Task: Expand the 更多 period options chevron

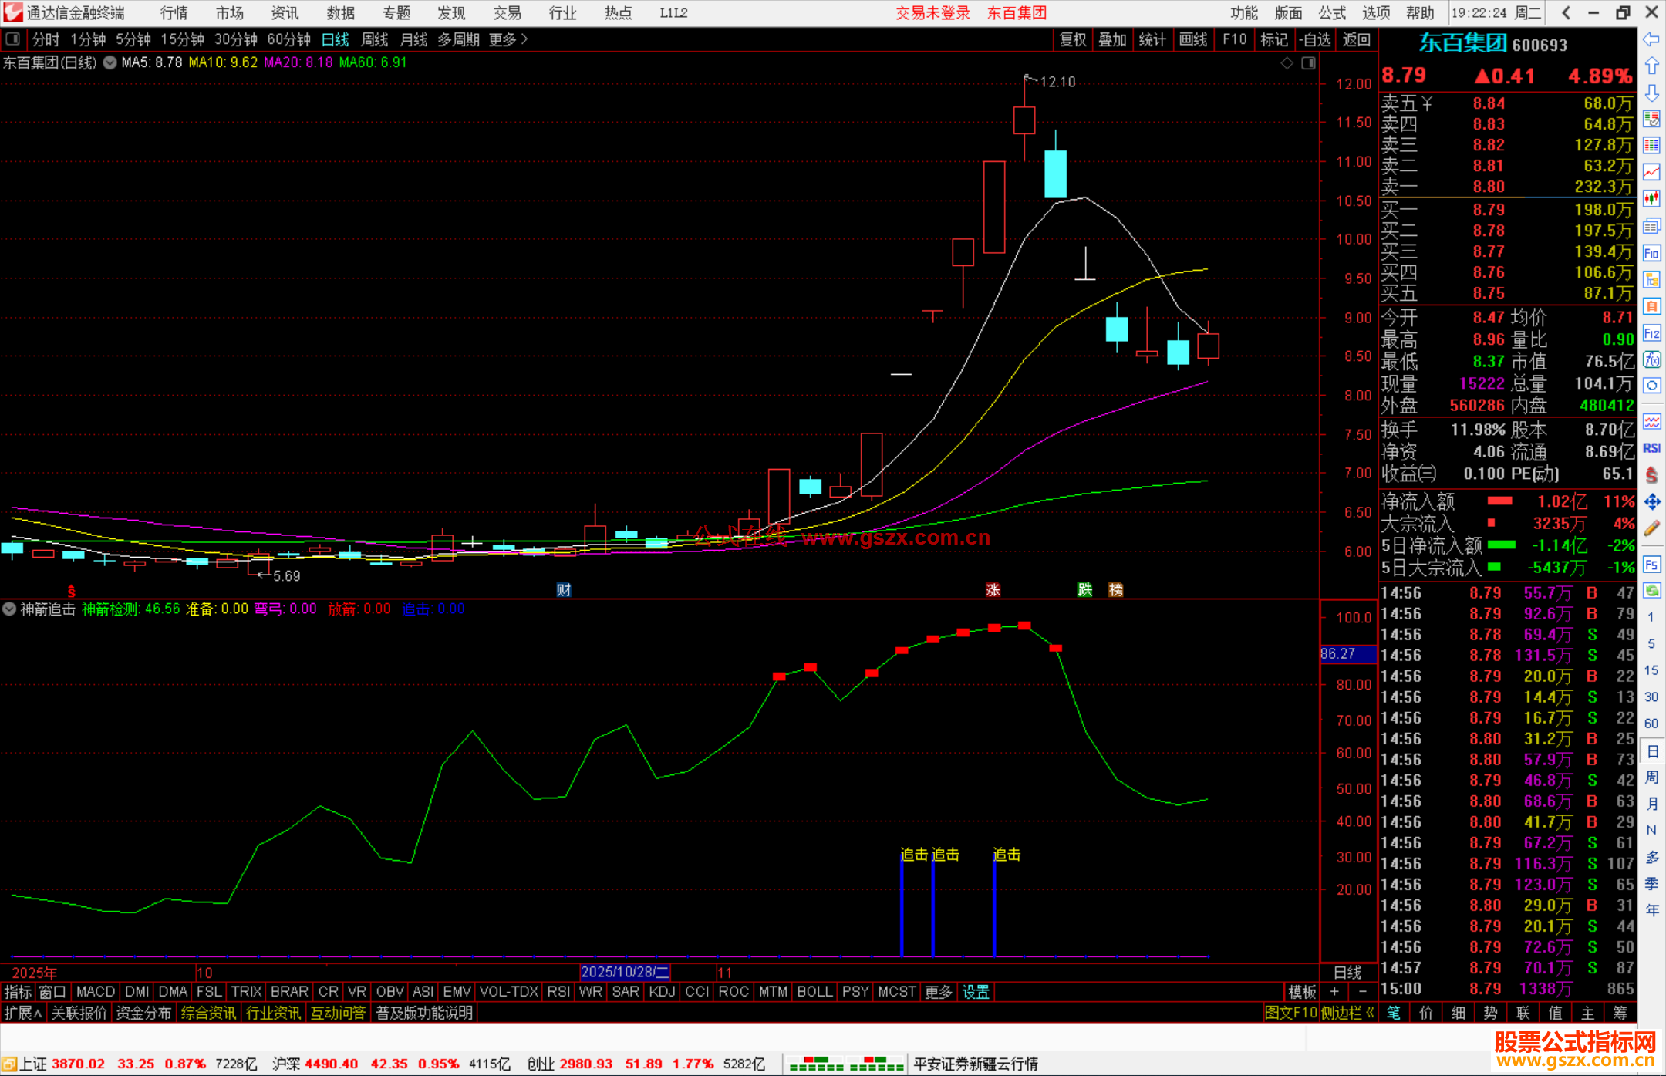Action: click(x=524, y=39)
